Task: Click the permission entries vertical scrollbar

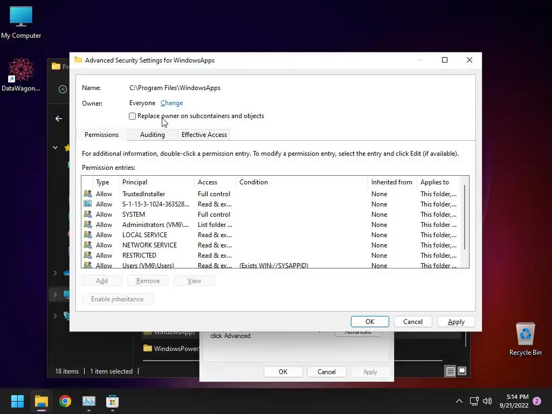Action: pos(465,217)
